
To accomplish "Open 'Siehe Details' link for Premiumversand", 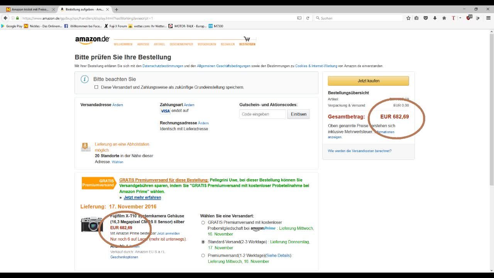I will pos(278,256).
